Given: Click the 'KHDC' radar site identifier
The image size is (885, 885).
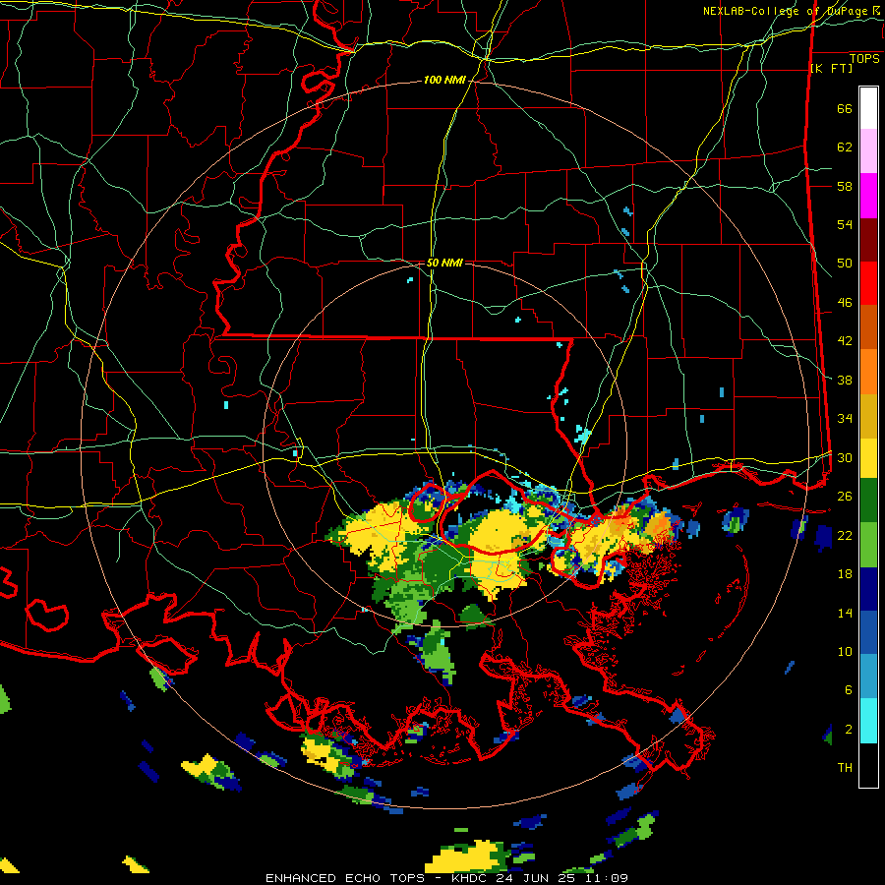Looking at the screenshot, I should (471, 878).
